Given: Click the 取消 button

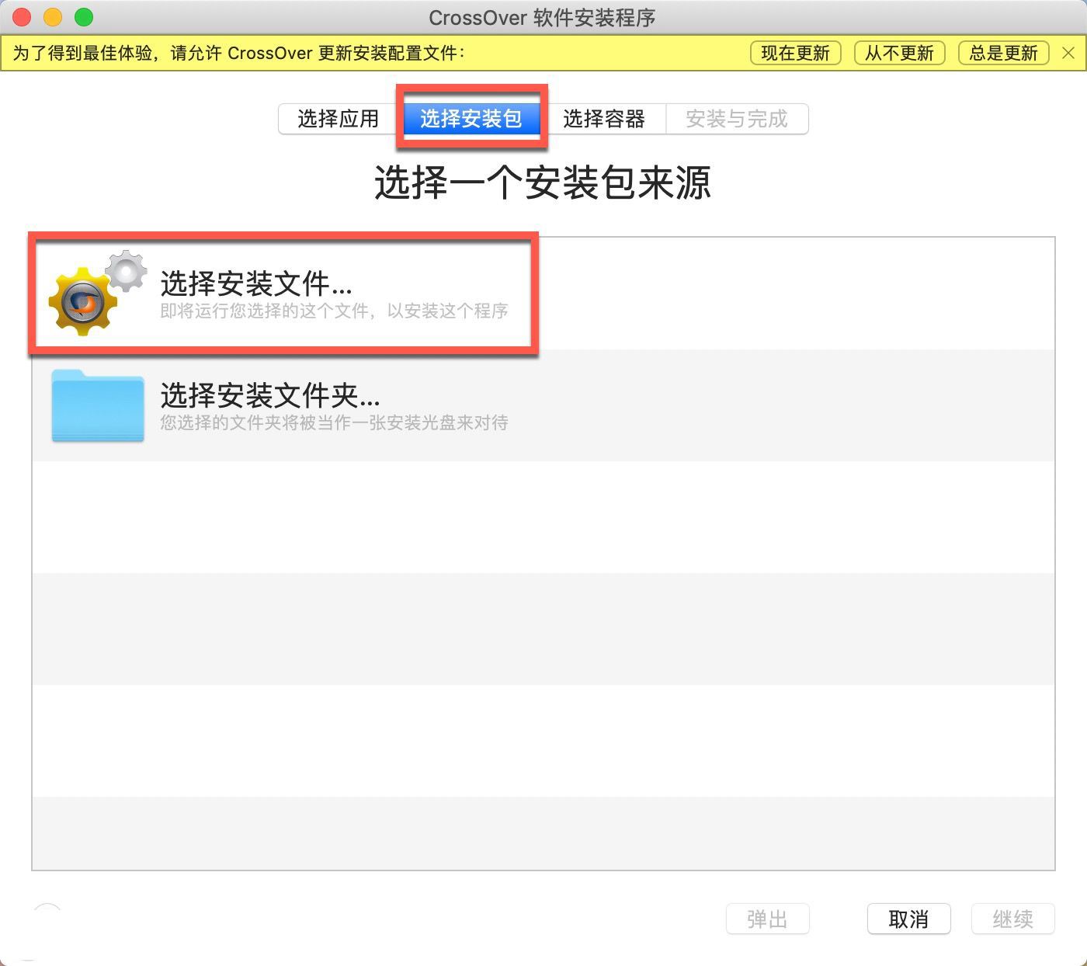Looking at the screenshot, I should point(908,919).
